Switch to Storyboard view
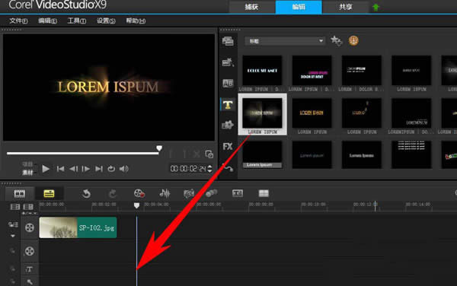Image resolution: width=457 pixels, height=286 pixels. point(20,193)
